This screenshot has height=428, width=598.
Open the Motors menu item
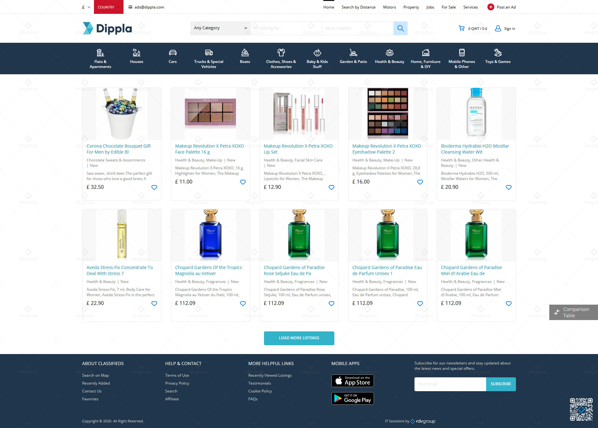pos(389,7)
